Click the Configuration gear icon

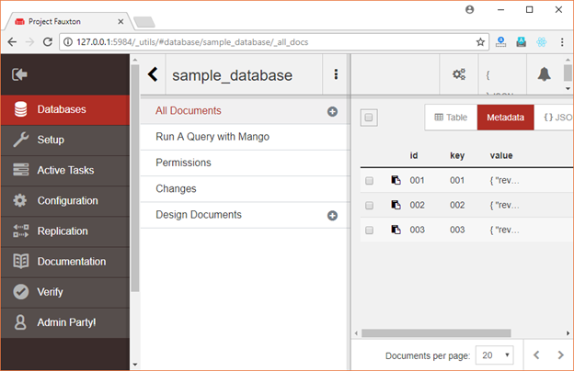pyautogui.click(x=20, y=200)
